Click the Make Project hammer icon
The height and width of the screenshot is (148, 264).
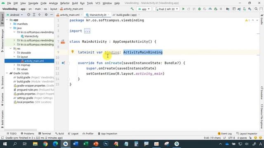132,9
